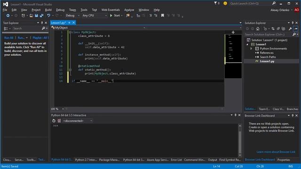
Task: Click the Quick Launch search icon
Action: (274, 3)
